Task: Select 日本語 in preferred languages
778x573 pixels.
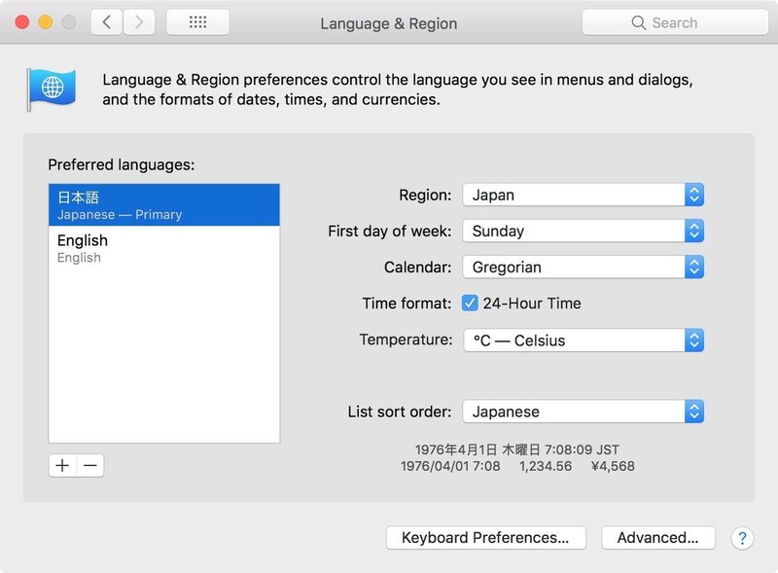Action: tap(163, 205)
